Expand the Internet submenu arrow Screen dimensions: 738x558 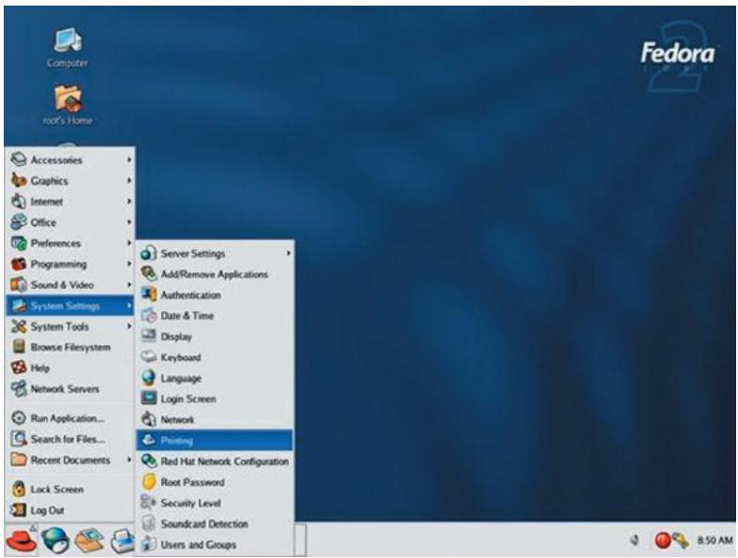pyautogui.click(x=128, y=201)
